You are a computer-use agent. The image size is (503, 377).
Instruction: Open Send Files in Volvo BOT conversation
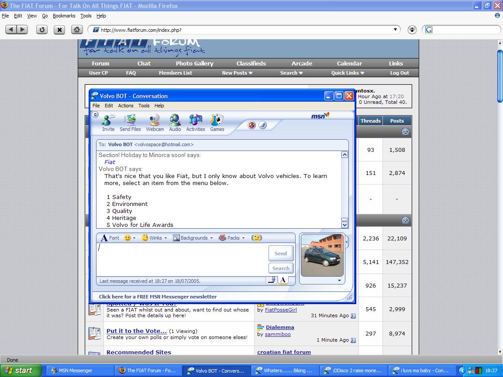[130, 123]
